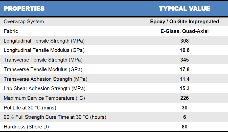Screen dimensions: 228x132
Task: Select the Overwrap System label cell
Action: click(24, 22)
